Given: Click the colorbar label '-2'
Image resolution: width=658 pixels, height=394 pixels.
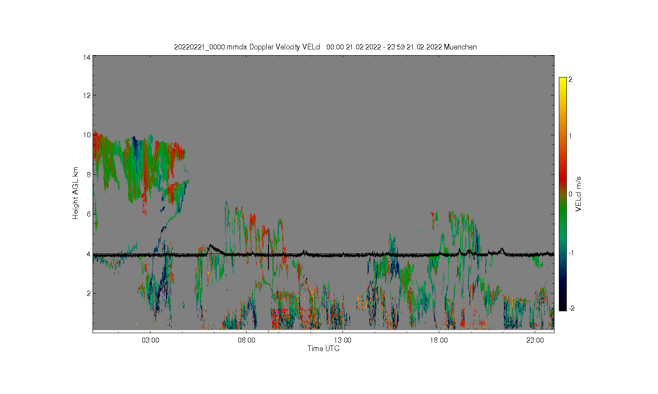Looking at the screenshot, I should pyautogui.click(x=571, y=309).
